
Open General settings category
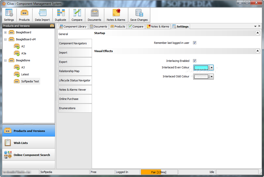(x=74, y=34)
